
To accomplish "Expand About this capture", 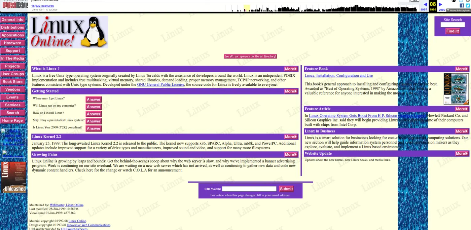I will 458,10.
